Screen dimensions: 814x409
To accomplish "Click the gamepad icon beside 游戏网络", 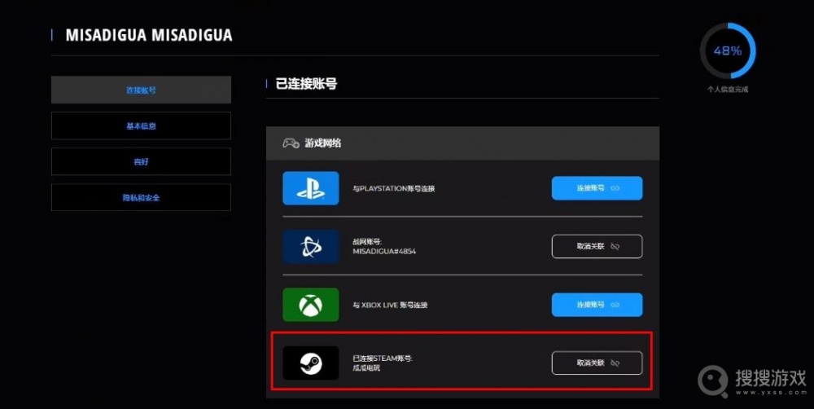I will 291,143.
